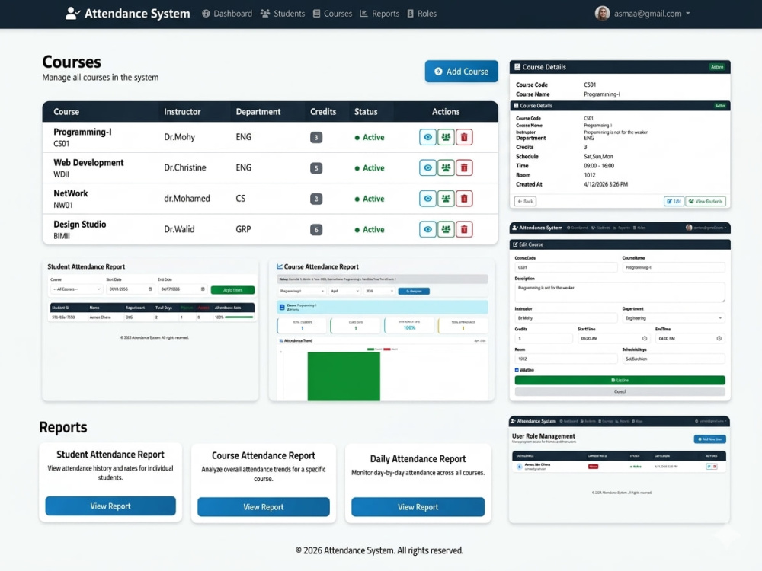The height and width of the screenshot is (571, 762).
Task: View the Daily Attendance Report
Action: tap(418, 507)
